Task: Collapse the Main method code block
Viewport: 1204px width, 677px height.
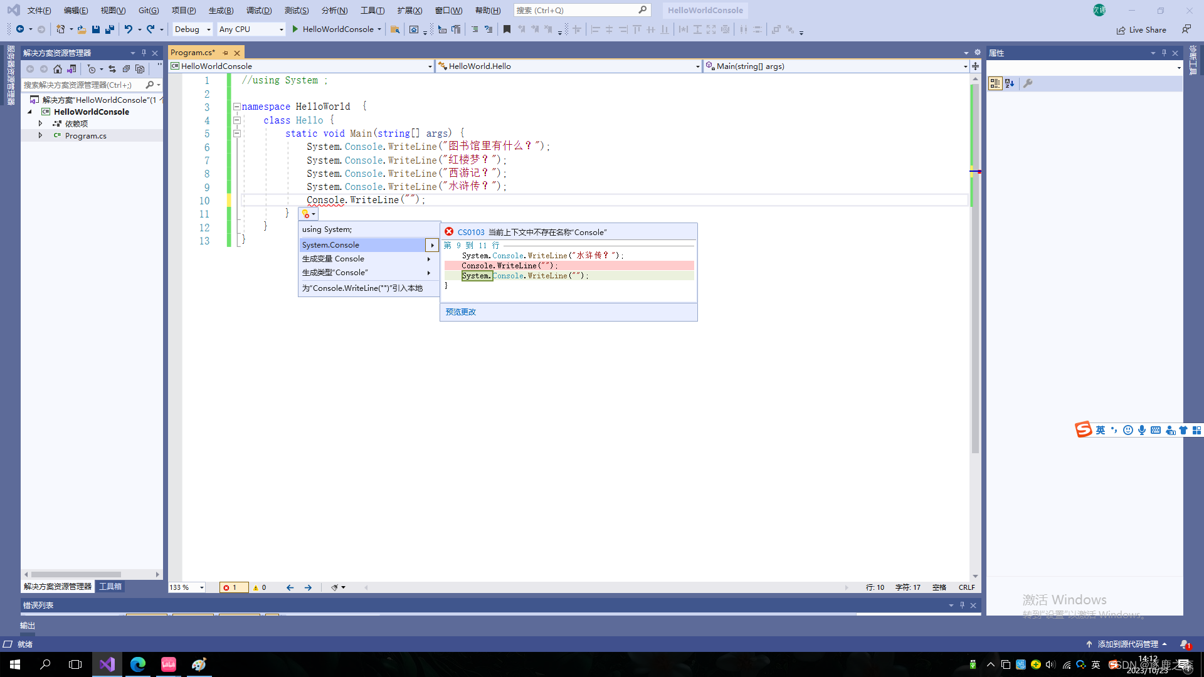Action: pos(237,133)
